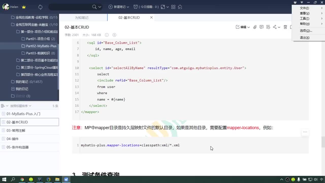Open the 工具(T) submenu
The image size is (325, 183).
(x=308, y=19)
